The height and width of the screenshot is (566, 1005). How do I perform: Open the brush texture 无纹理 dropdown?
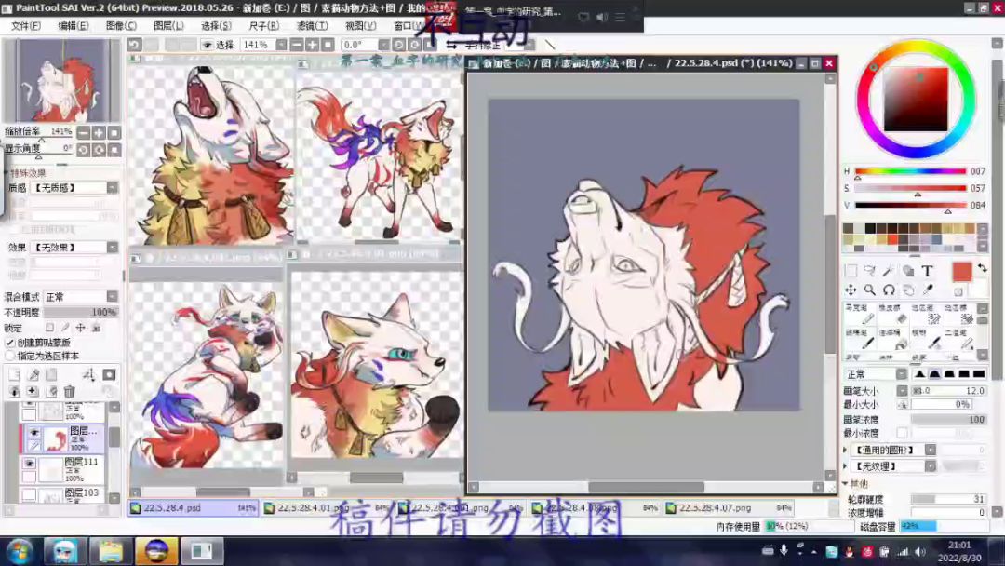click(x=930, y=466)
